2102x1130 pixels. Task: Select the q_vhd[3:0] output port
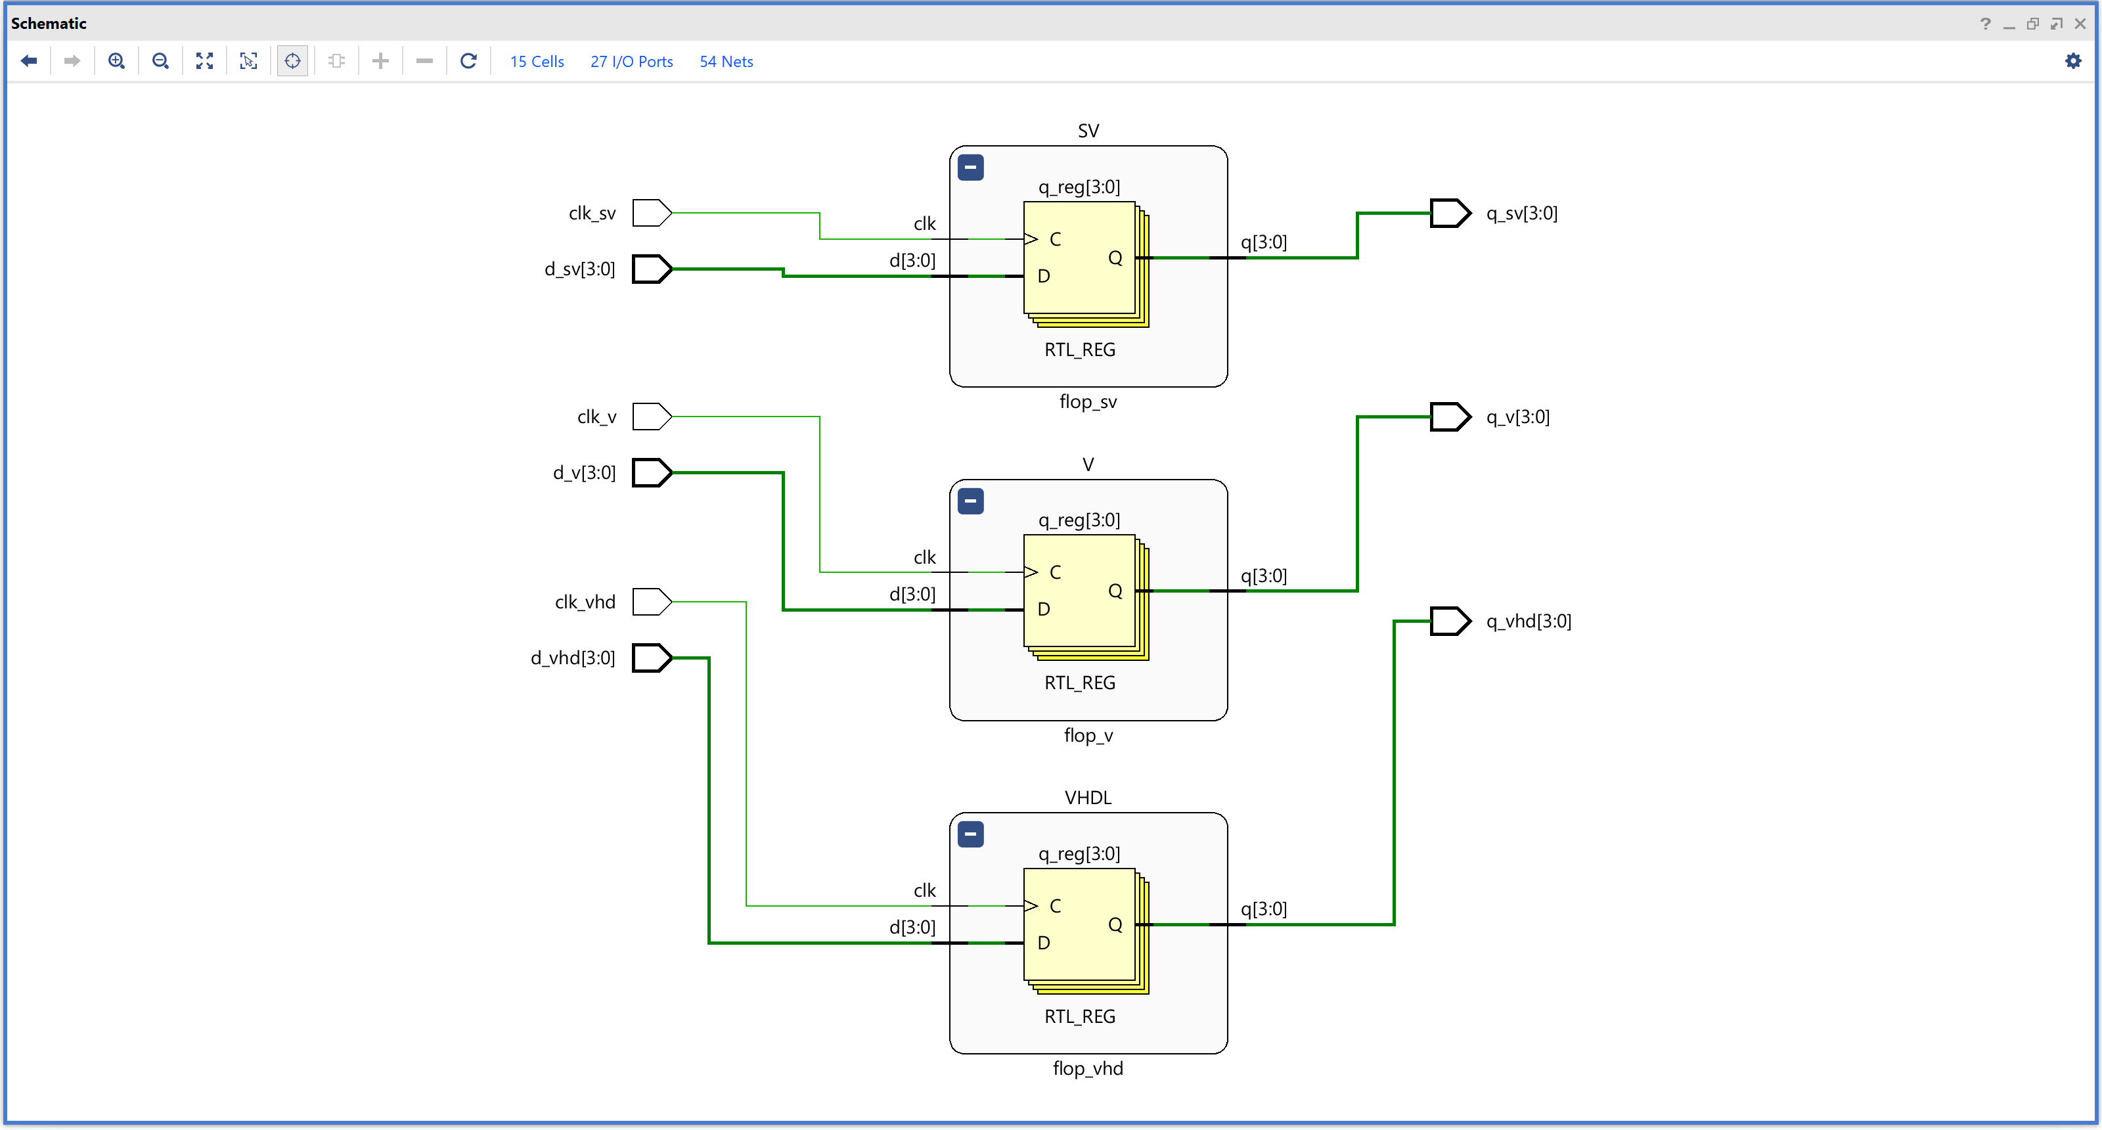point(1450,621)
